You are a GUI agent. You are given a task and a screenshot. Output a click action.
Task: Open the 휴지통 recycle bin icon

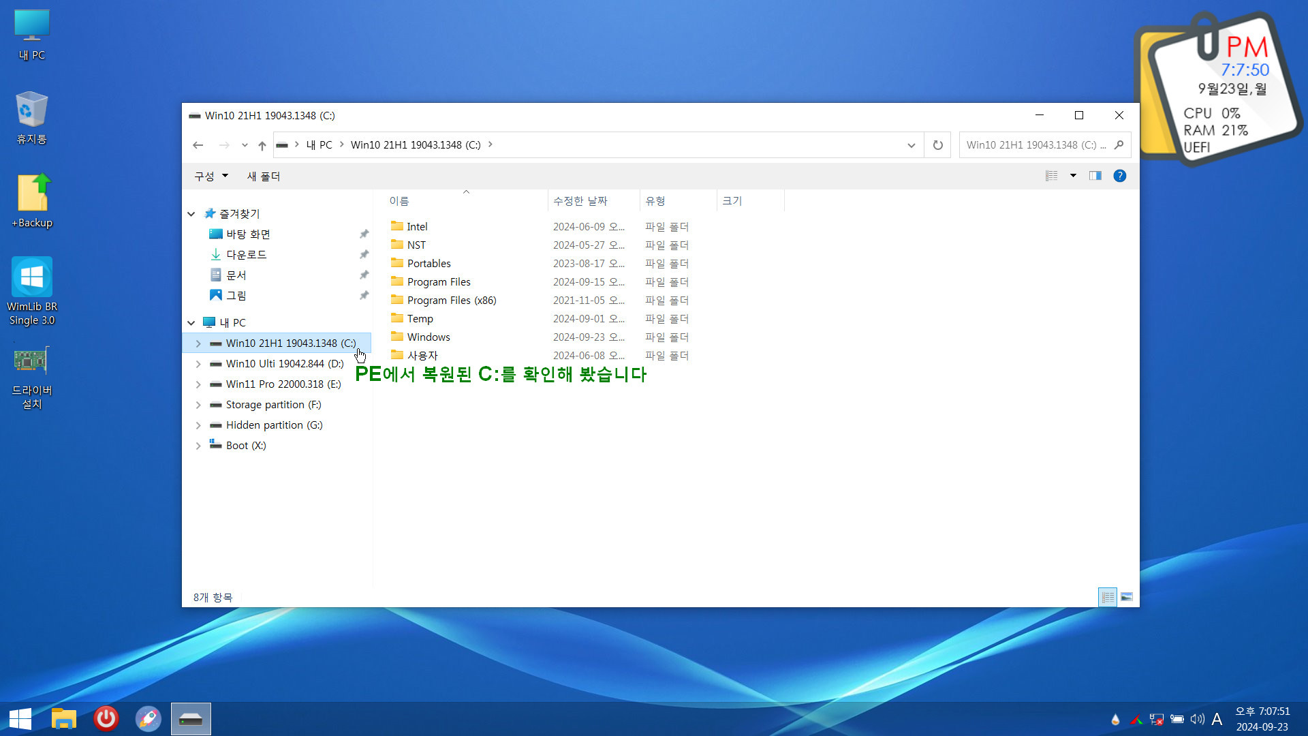point(32,118)
